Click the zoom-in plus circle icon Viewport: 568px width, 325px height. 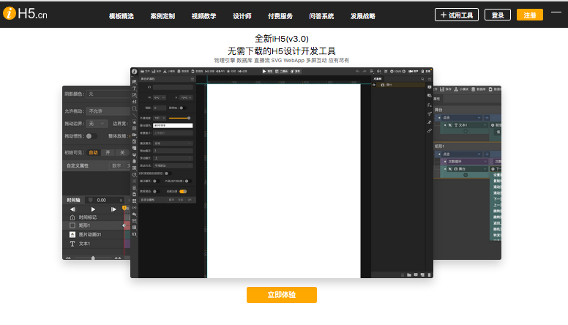click(404, 72)
